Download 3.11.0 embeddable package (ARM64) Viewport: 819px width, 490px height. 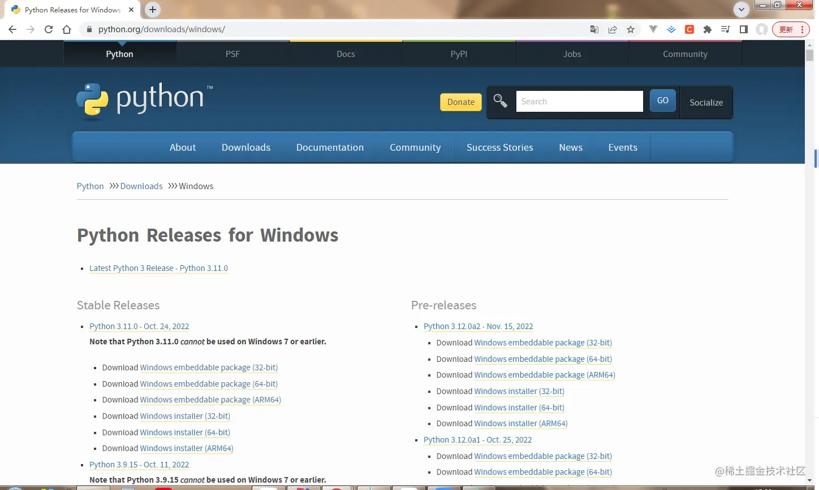pos(210,400)
